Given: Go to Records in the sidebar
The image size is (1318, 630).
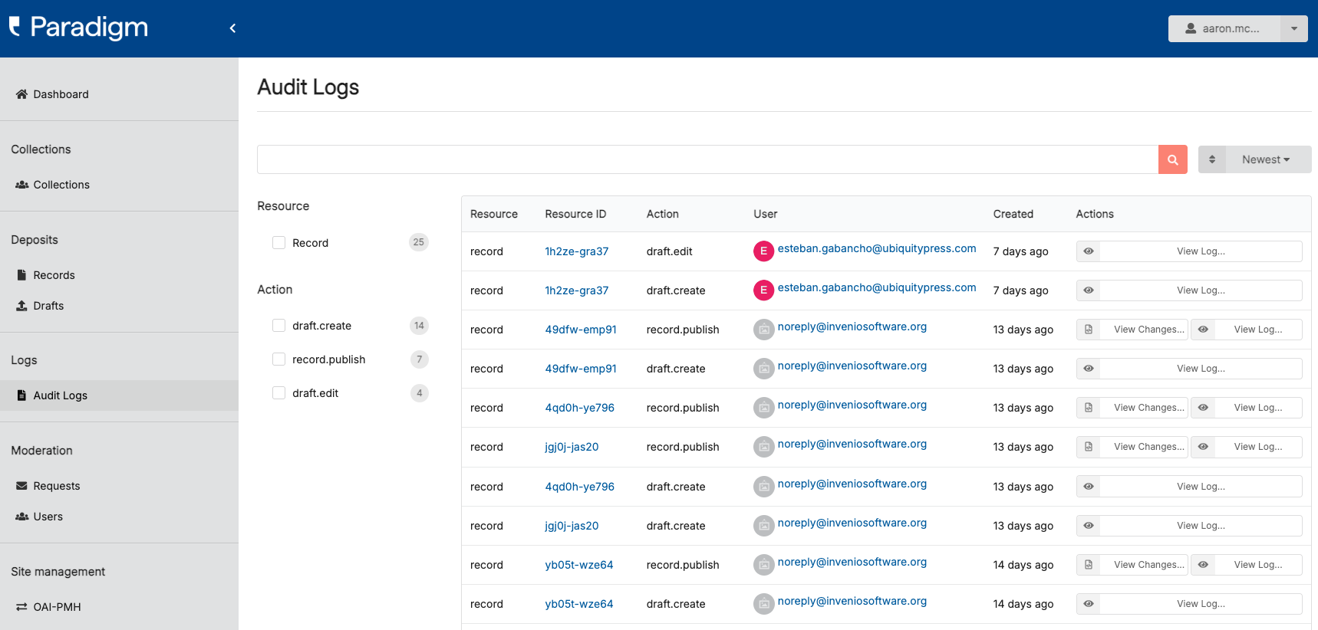Looking at the screenshot, I should coord(119,275).
